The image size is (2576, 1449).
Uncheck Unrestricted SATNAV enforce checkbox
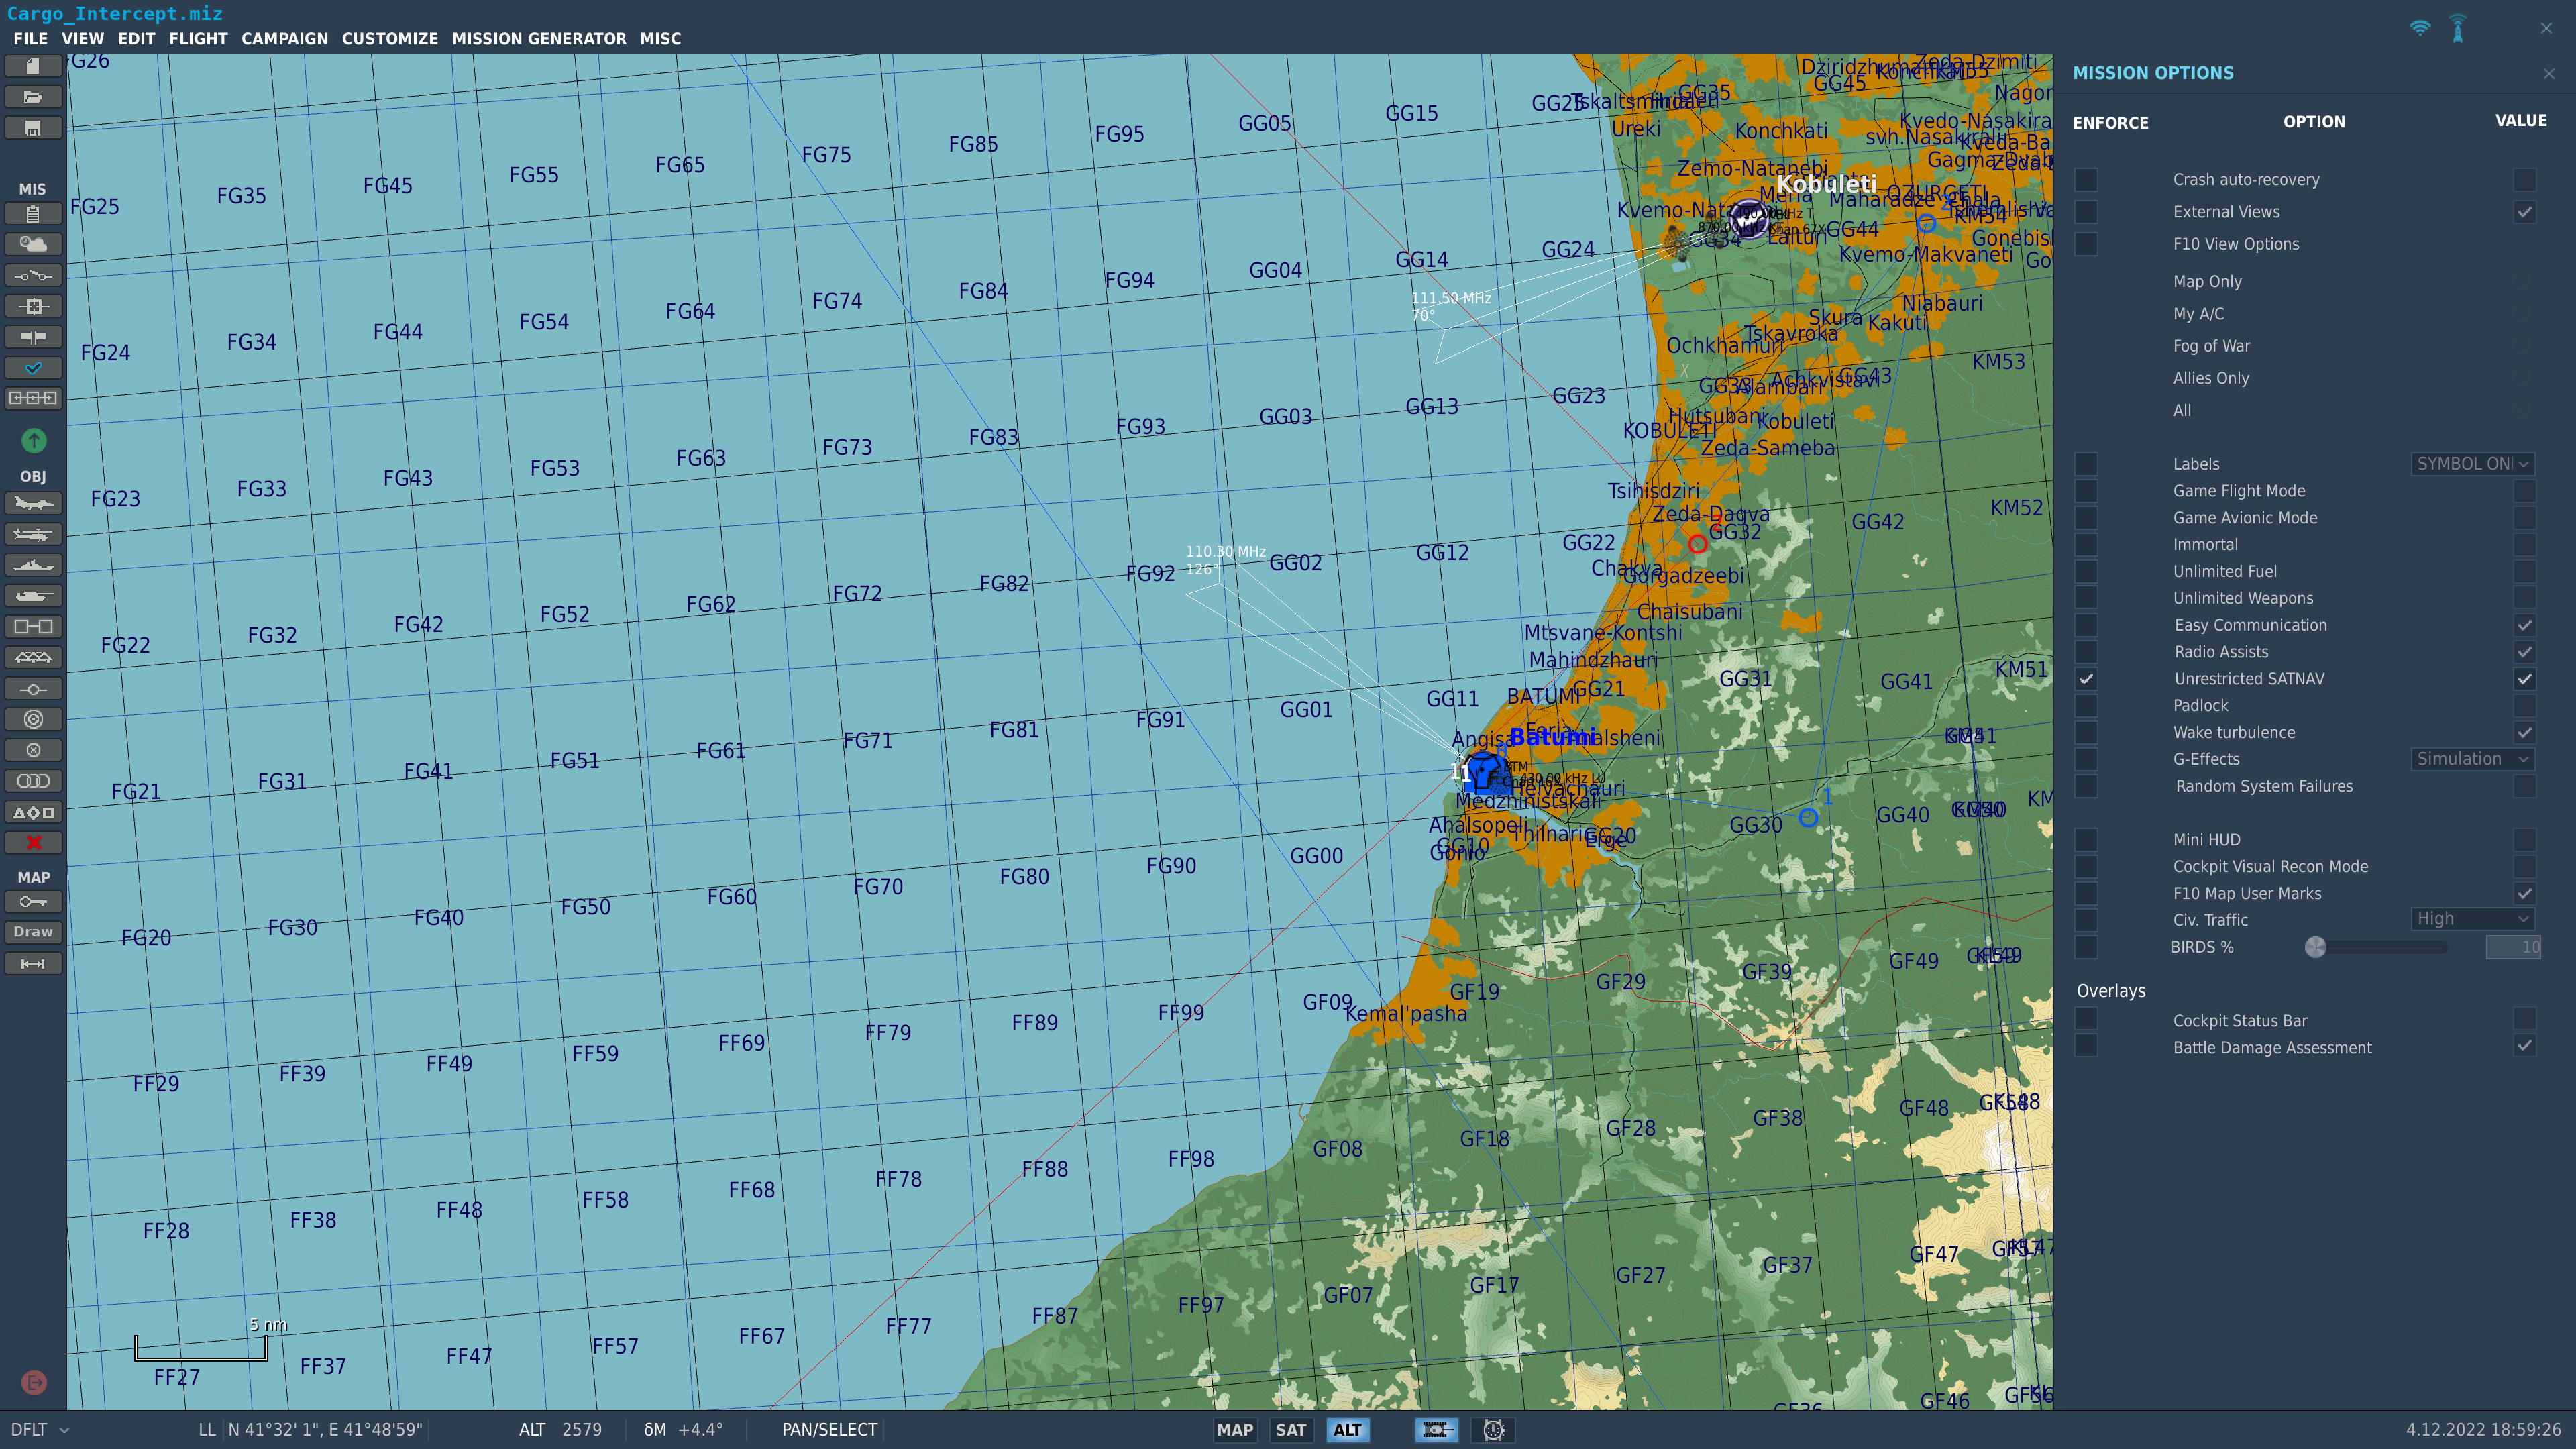click(x=2086, y=679)
